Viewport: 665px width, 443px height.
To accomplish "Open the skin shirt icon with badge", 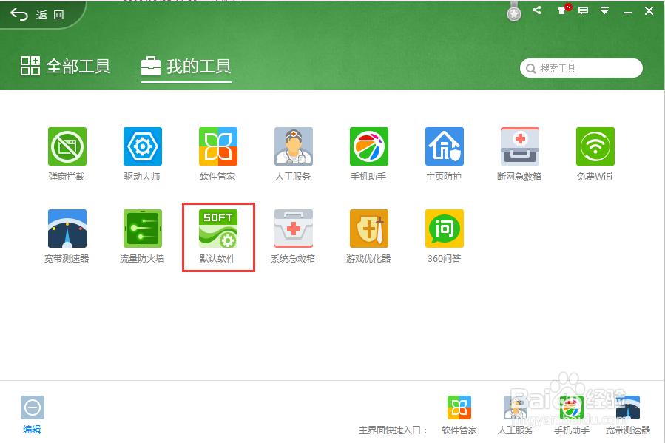I will click(x=563, y=10).
